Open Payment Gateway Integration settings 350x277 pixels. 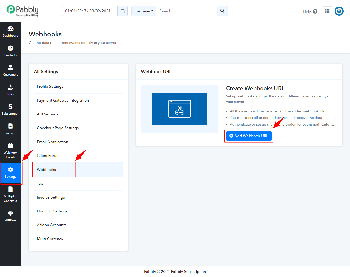pos(78,100)
